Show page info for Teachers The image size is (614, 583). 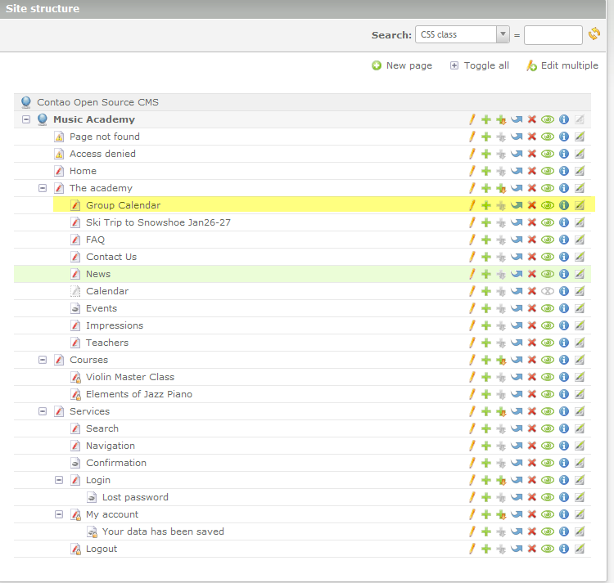click(x=563, y=343)
